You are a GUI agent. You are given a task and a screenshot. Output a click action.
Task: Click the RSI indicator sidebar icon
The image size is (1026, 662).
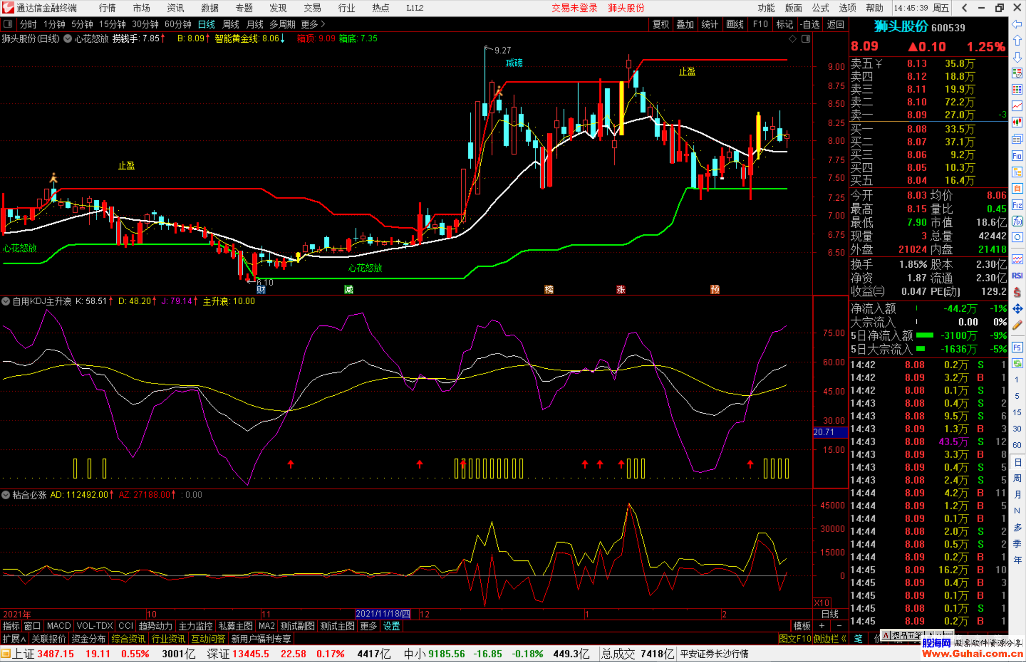pyautogui.click(x=1017, y=276)
